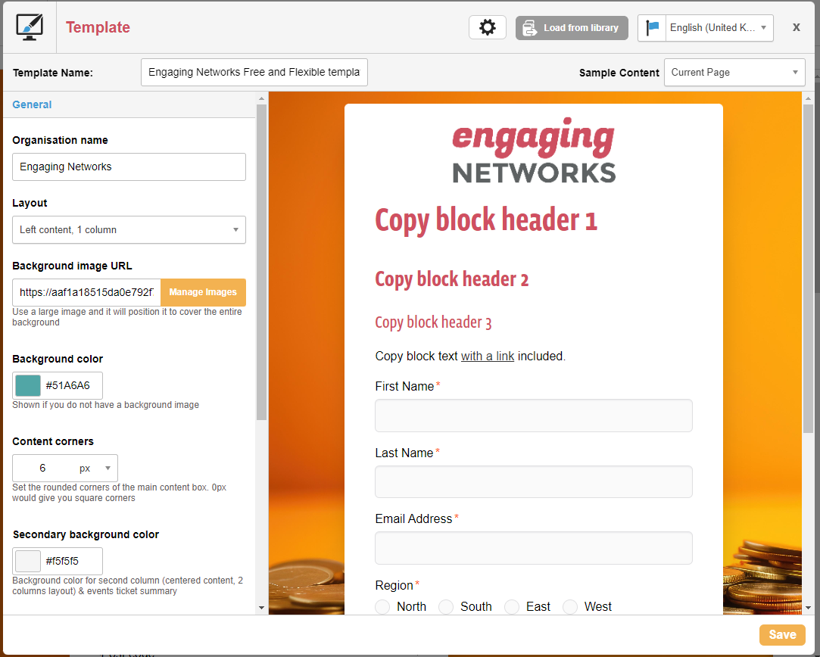The image size is (820, 657).
Task: Select the West region radio button
Action: (570, 606)
